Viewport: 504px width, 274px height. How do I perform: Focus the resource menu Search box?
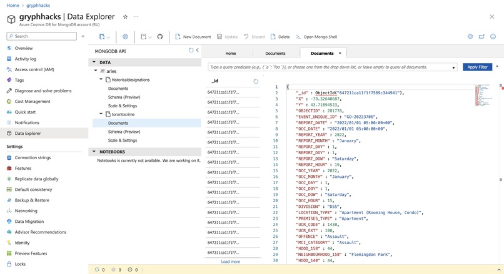(41, 36)
